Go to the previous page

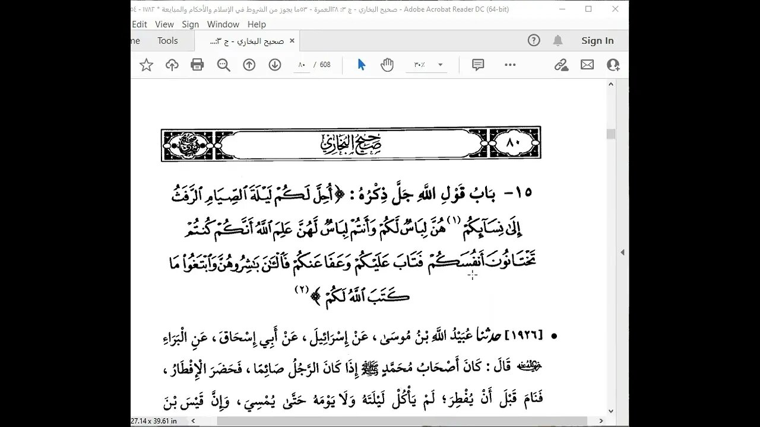coord(249,65)
